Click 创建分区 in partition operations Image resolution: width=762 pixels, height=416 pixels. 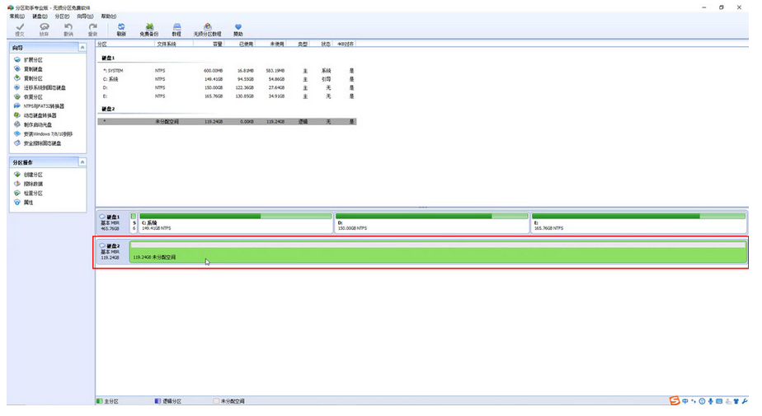tap(33, 175)
